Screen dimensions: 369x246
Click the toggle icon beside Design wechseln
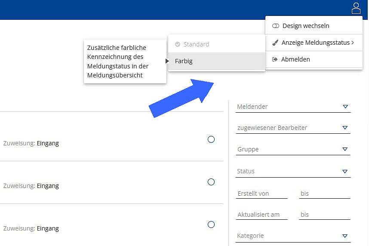tap(276, 26)
